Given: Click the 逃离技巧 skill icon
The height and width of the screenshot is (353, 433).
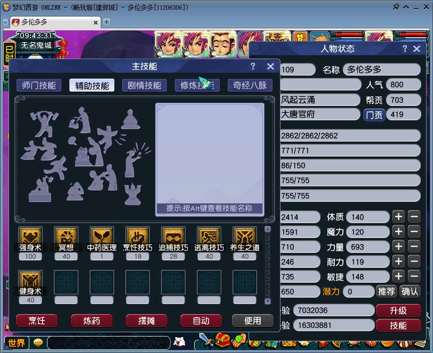Looking at the screenshot, I should tap(209, 236).
